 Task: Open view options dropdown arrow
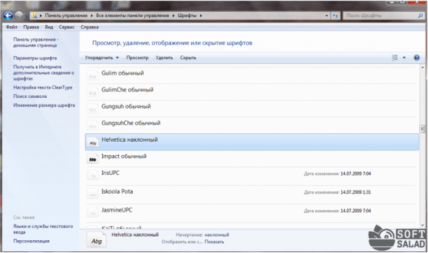[x=404, y=57]
